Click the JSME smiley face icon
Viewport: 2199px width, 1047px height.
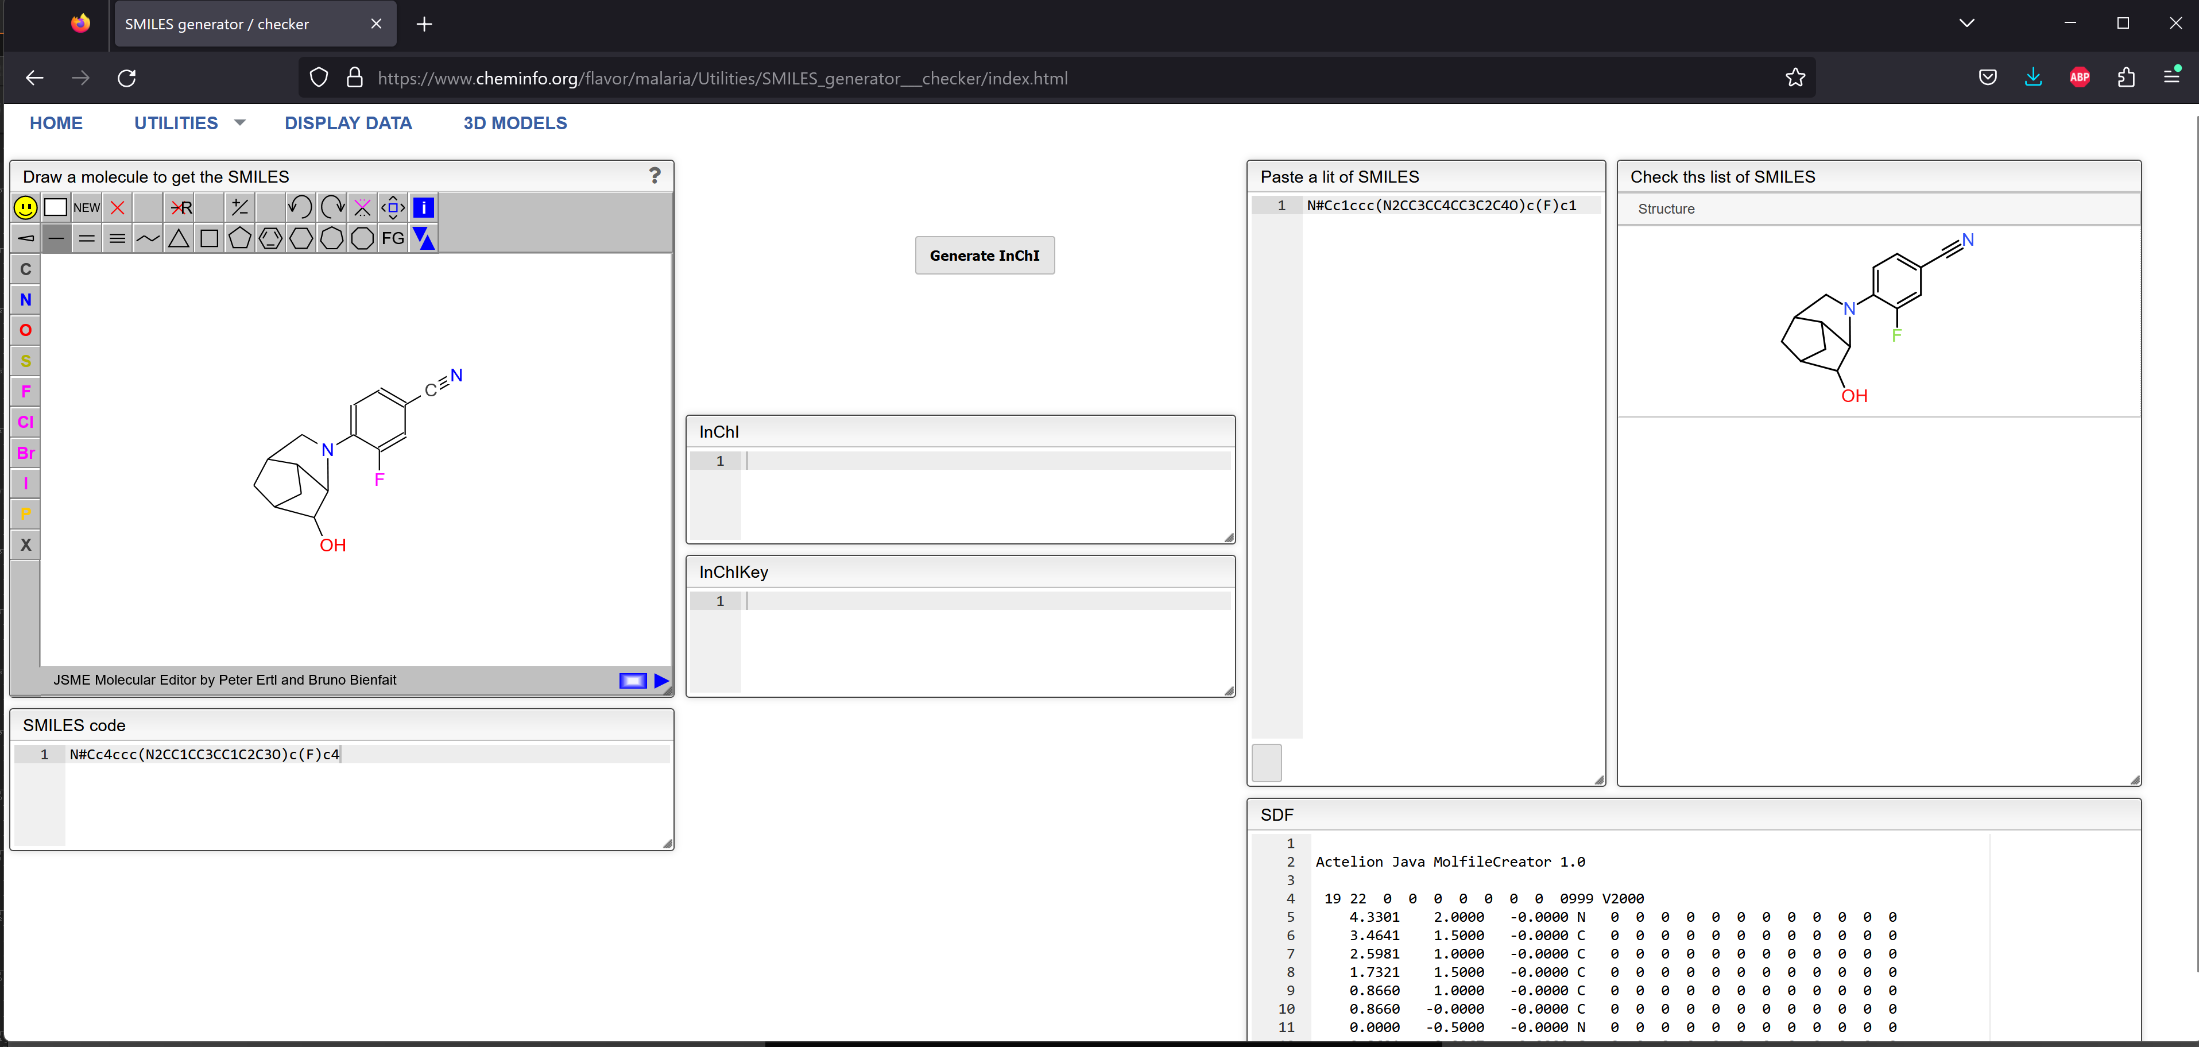click(x=26, y=207)
